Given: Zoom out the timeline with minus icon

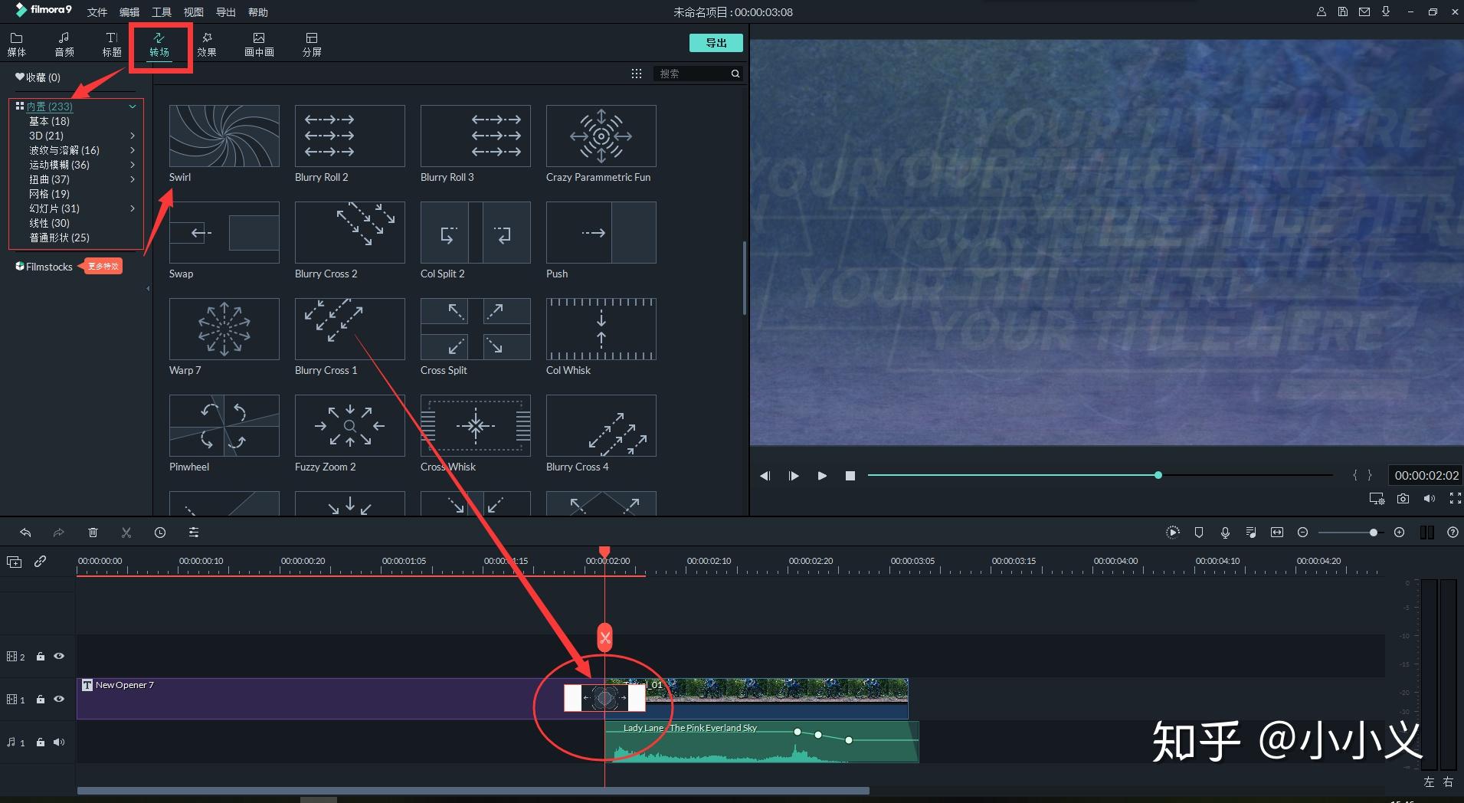Looking at the screenshot, I should 1302,532.
